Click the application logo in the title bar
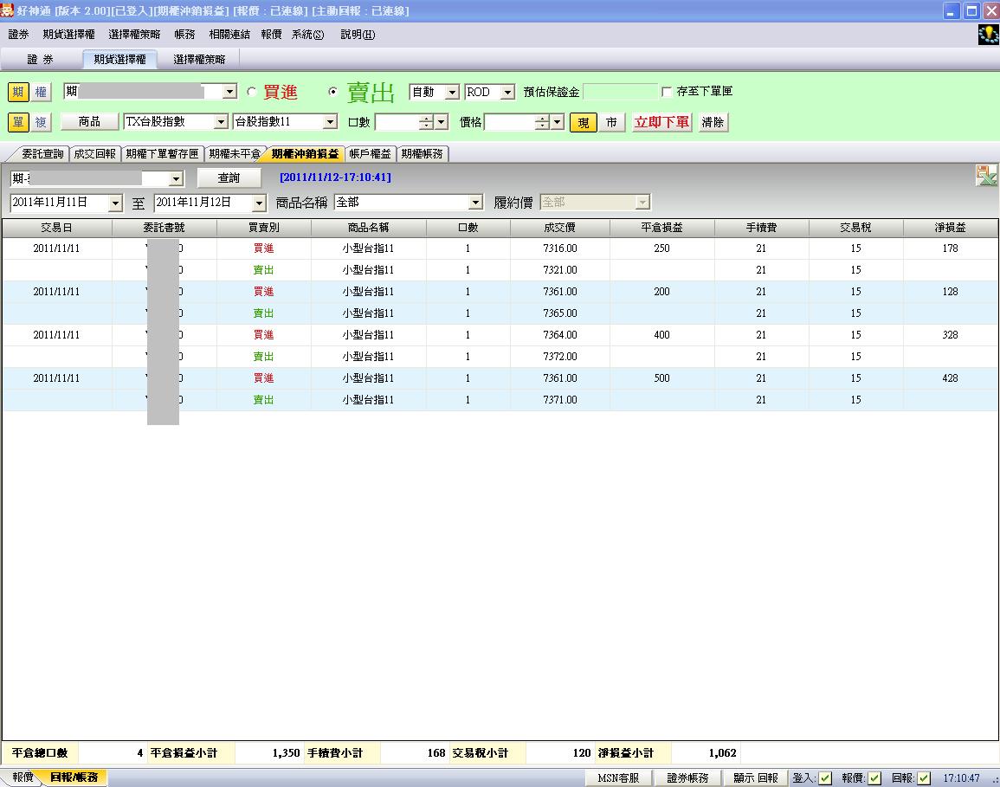Image resolution: width=1000 pixels, height=787 pixels. 7,10
